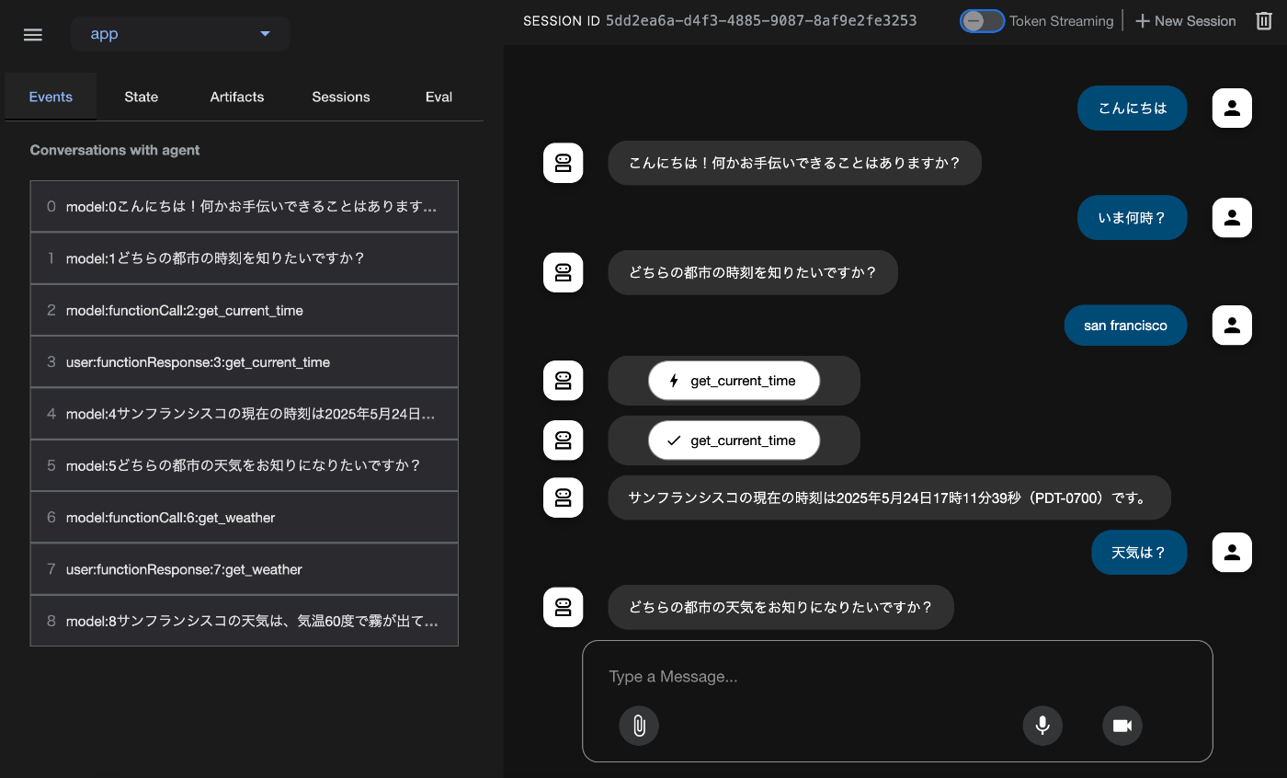Image resolution: width=1287 pixels, height=778 pixels.
Task: Select event 0 model こんにちは row
Action: tap(245, 207)
